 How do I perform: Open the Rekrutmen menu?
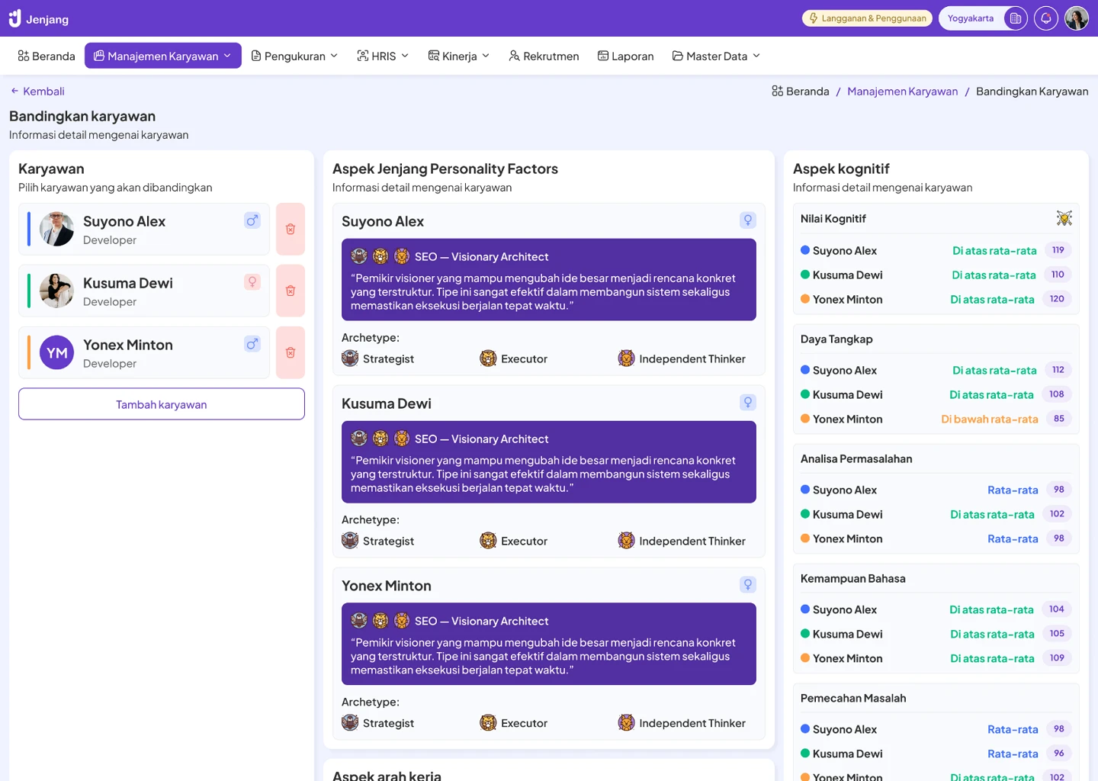point(544,56)
